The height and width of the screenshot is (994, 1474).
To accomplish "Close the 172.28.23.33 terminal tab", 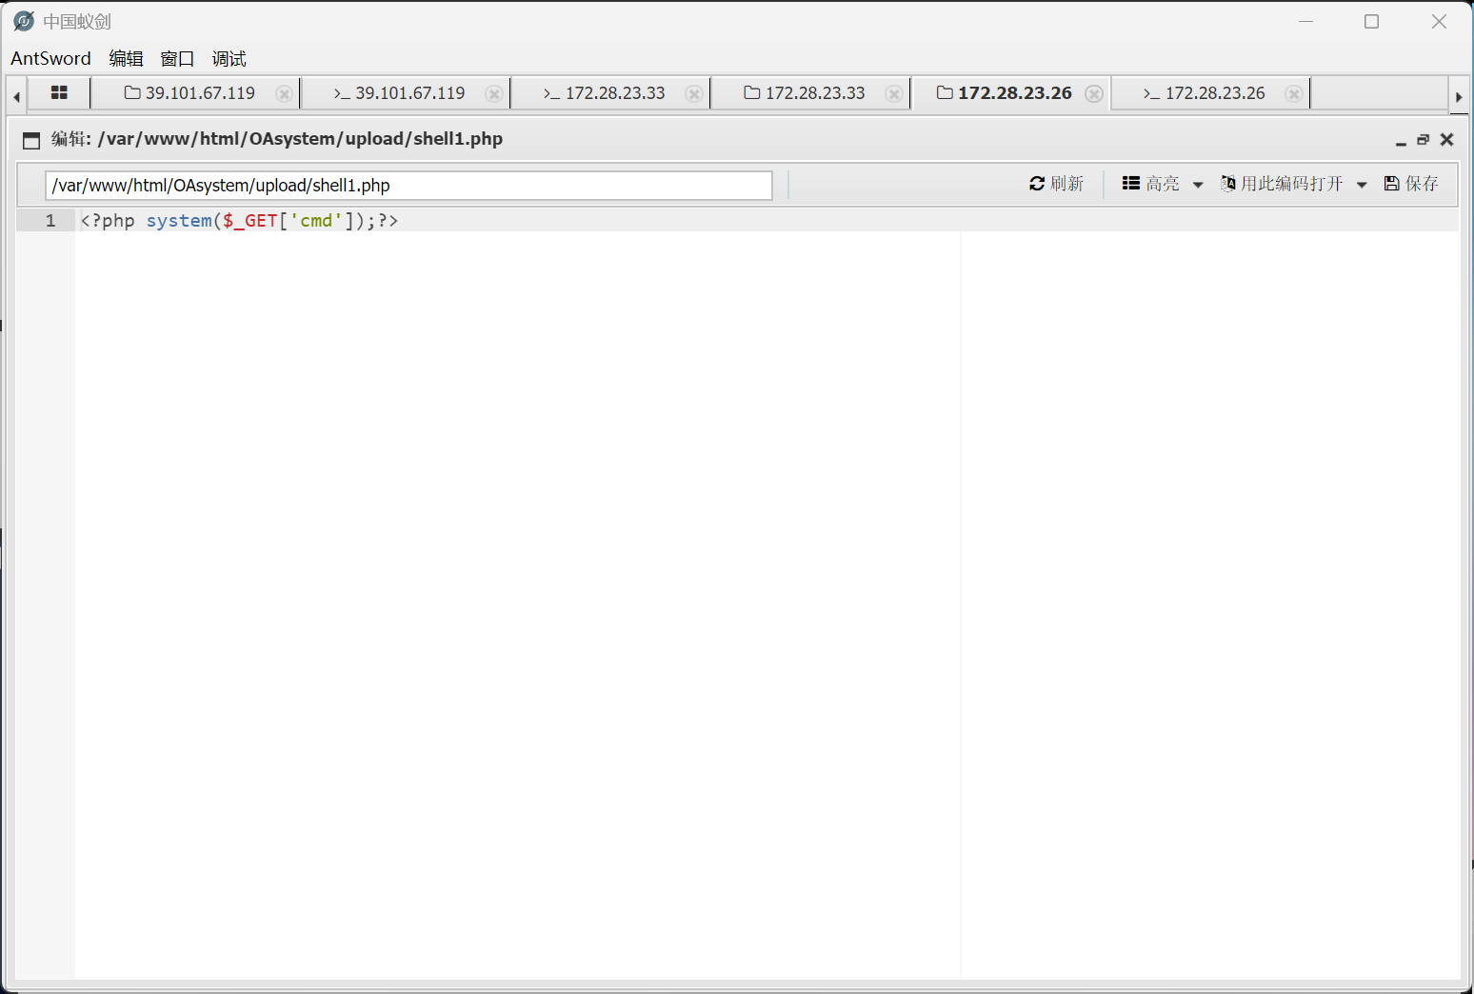I will tap(694, 93).
